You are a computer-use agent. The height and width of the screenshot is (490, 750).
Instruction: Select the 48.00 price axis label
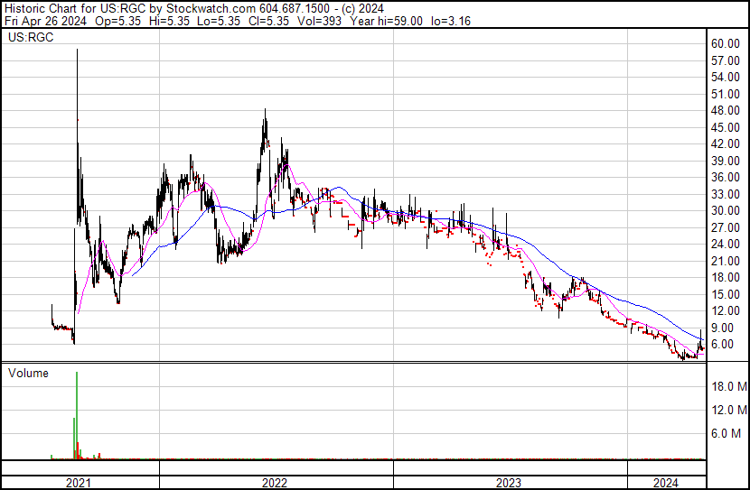point(726,110)
